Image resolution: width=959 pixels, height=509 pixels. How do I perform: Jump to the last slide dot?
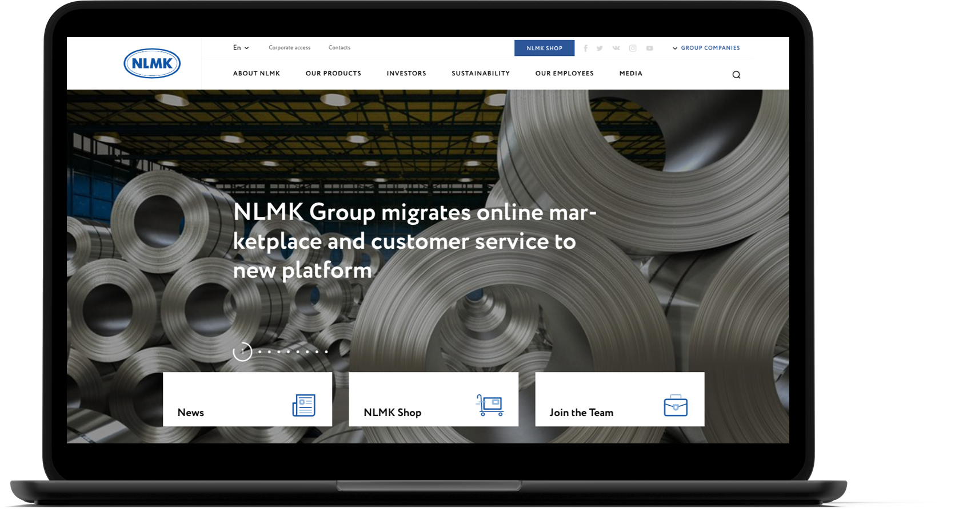326,352
